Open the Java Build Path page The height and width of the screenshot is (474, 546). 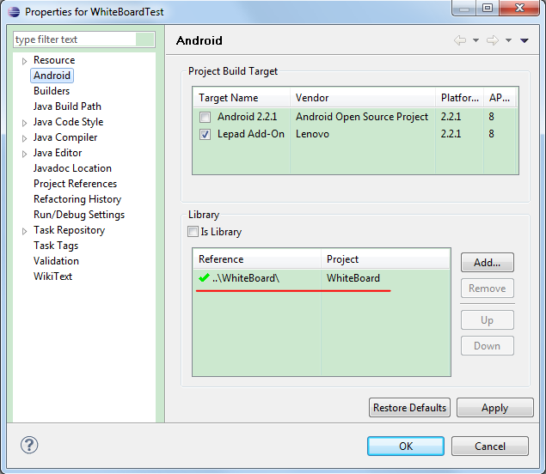(x=67, y=106)
